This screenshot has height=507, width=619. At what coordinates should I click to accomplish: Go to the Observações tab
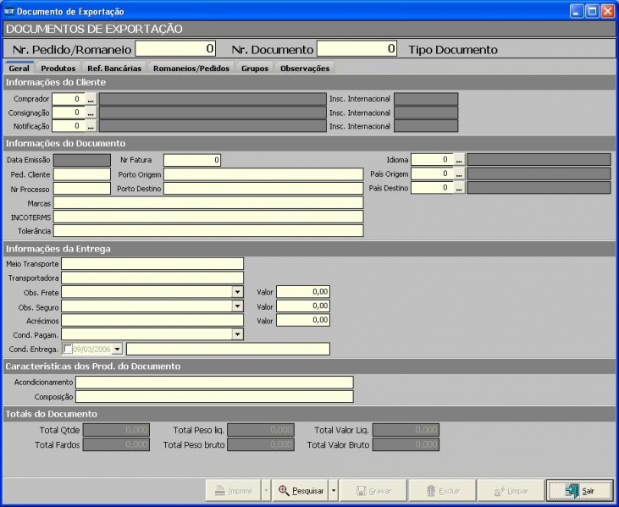(x=305, y=69)
